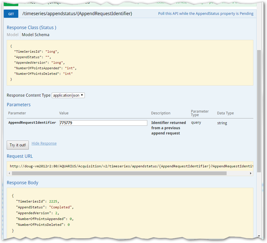Expand the application/json dropdown arrow
The width and height of the screenshot is (267, 243).
[x=82, y=95]
